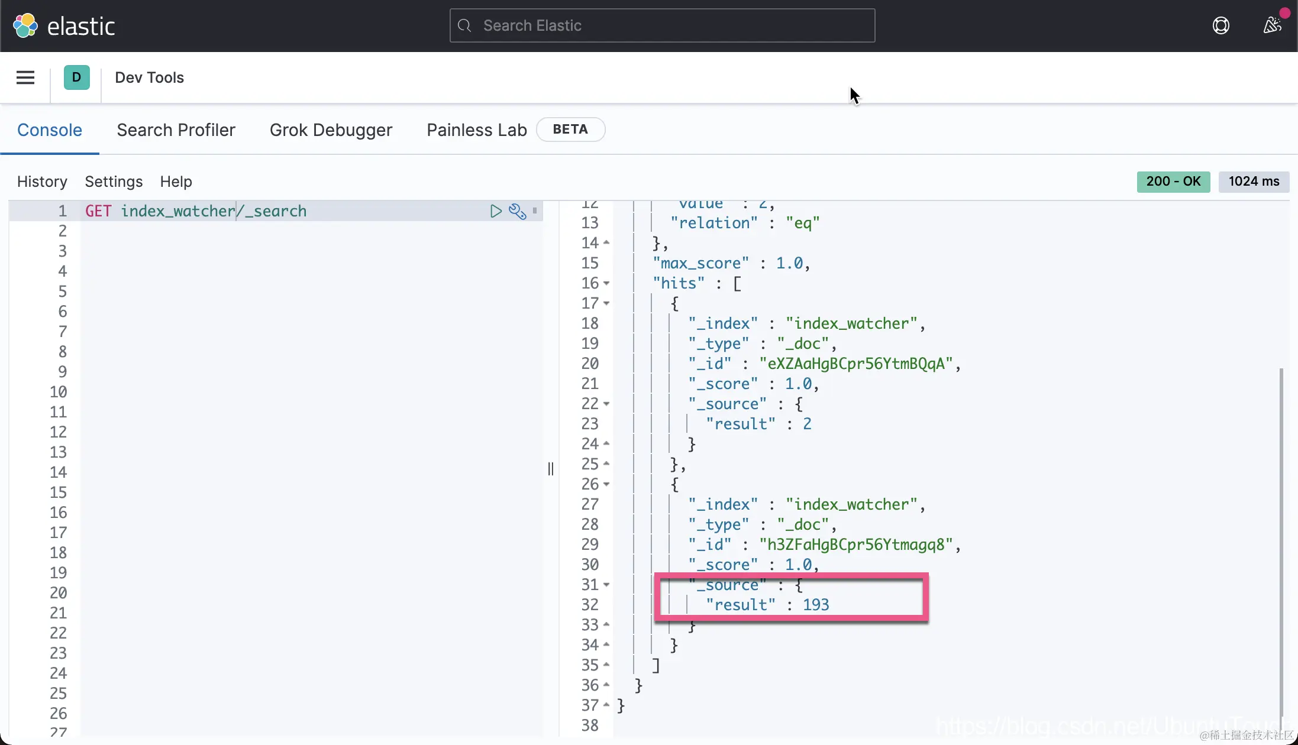Viewport: 1298px width, 745px height.
Task: Run request with play icon
Action: point(496,211)
